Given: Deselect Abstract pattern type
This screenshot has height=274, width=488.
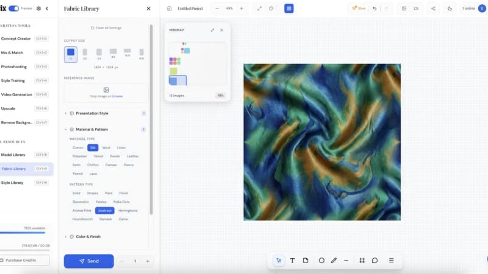Looking at the screenshot, I should (x=104, y=211).
